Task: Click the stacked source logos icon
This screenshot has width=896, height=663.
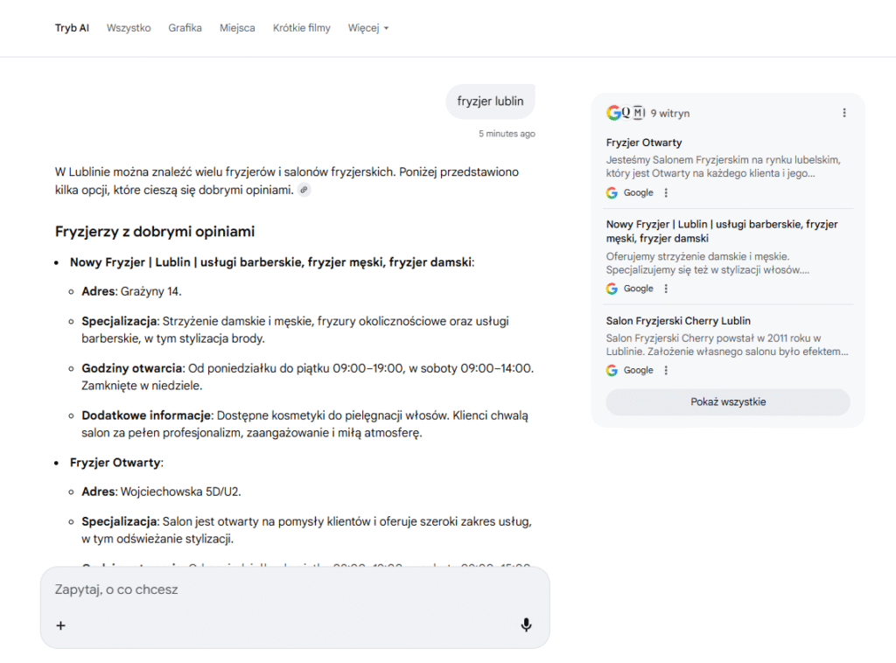Action: tap(626, 113)
